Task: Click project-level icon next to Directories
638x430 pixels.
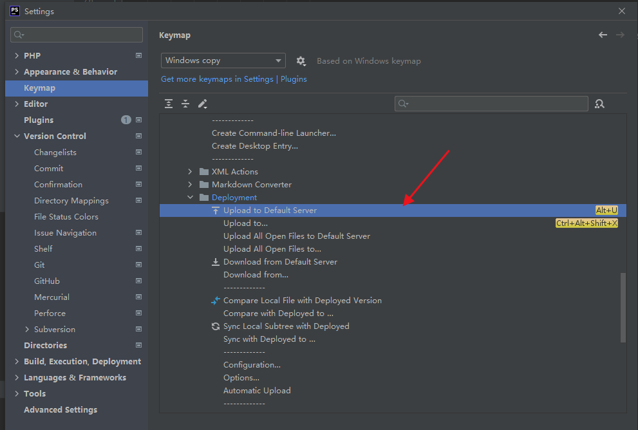Action: coord(139,346)
